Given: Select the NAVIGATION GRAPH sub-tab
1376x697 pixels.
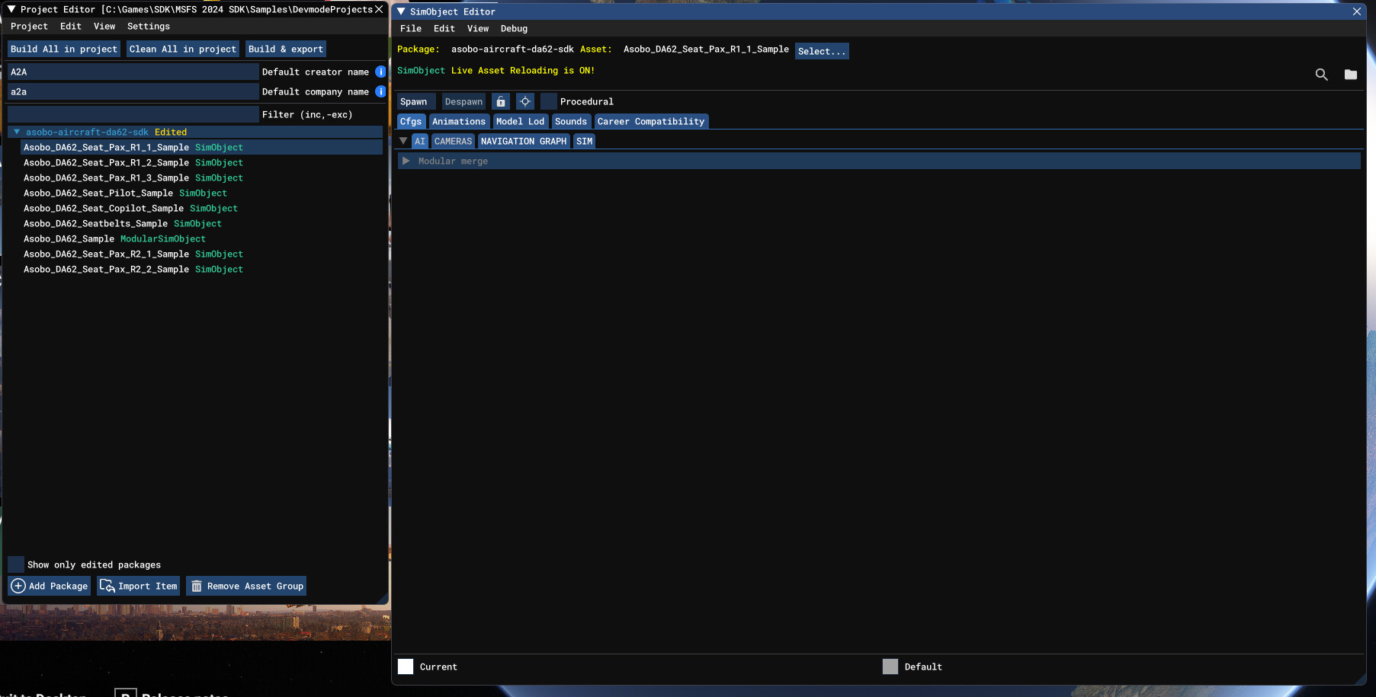Looking at the screenshot, I should [x=524, y=141].
